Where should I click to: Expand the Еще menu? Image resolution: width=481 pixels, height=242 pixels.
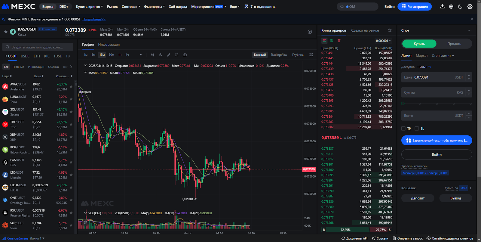point(235,7)
